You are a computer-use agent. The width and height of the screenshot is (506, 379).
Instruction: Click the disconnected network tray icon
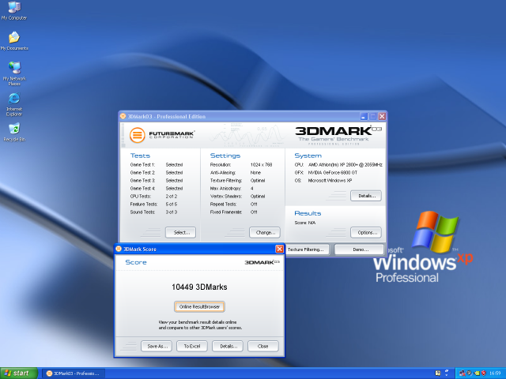click(x=462, y=373)
